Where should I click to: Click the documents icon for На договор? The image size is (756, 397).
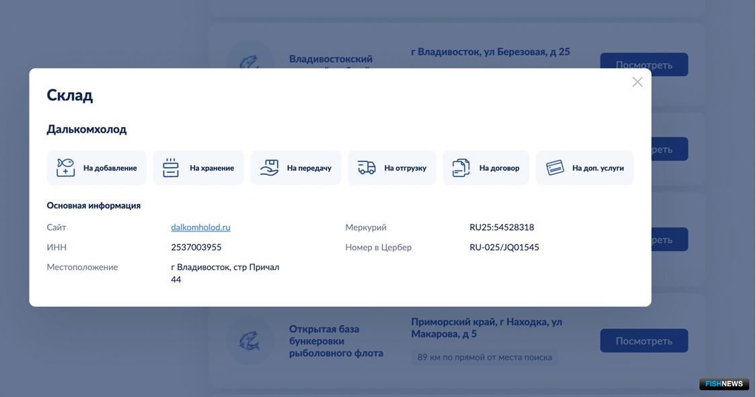461,168
